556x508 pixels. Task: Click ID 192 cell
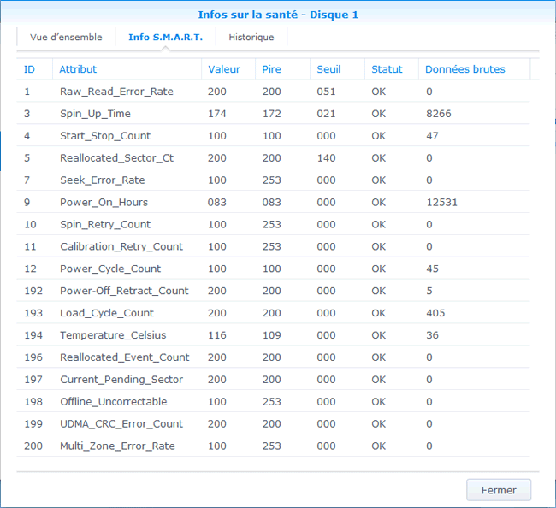(33, 291)
